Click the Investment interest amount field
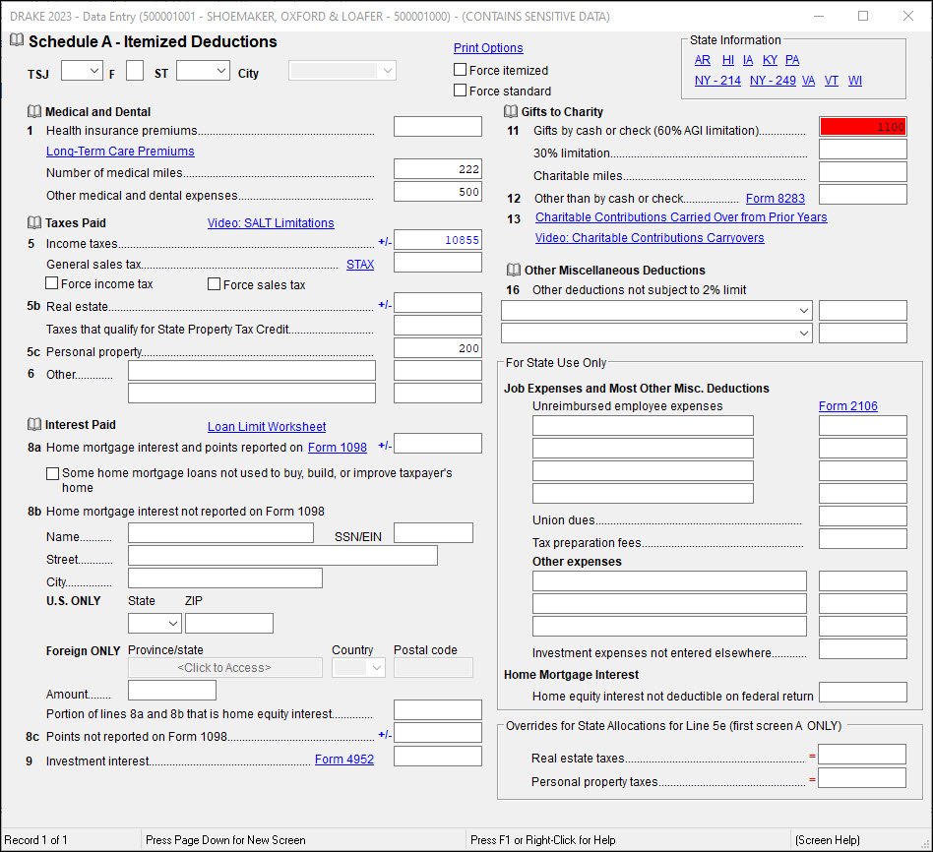933x852 pixels. tap(438, 757)
